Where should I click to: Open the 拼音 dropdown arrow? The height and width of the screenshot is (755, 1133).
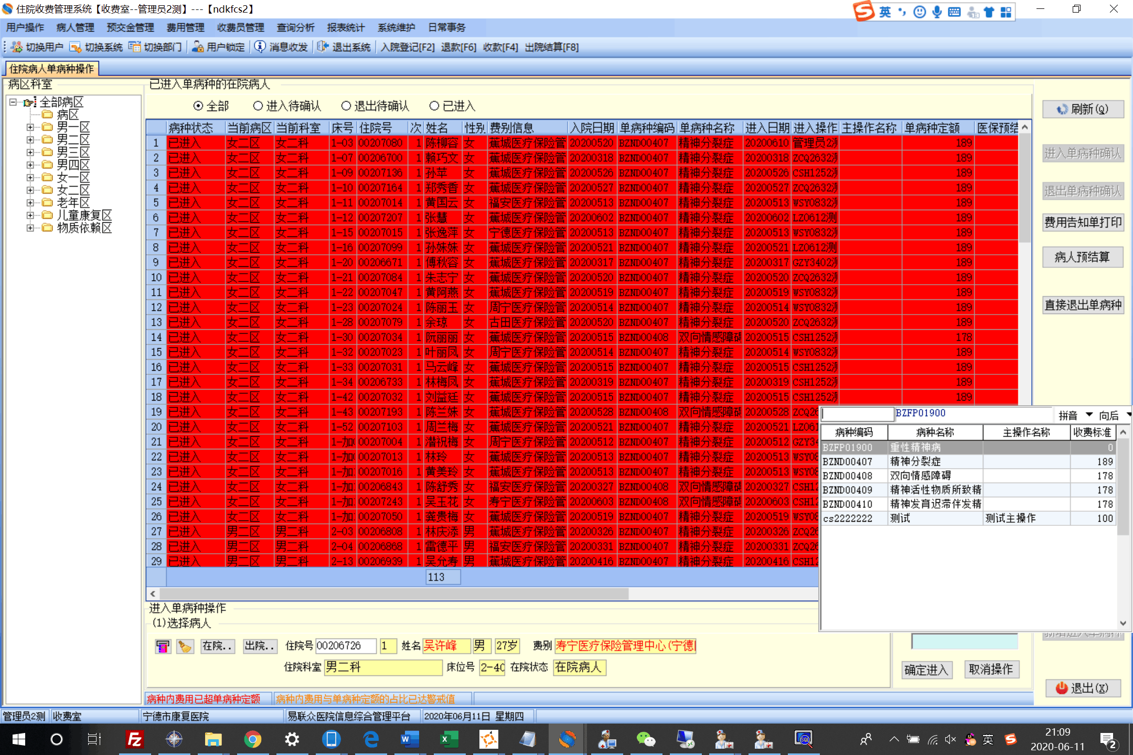click(1089, 415)
